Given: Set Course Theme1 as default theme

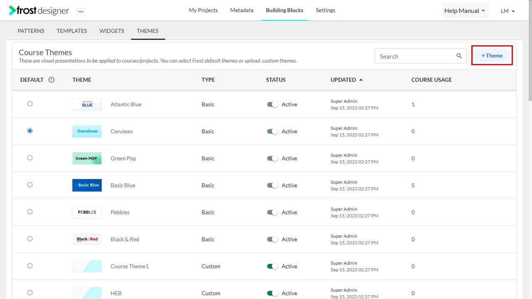Looking at the screenshot, I should pos(30,266).
